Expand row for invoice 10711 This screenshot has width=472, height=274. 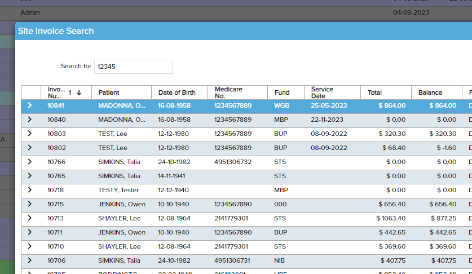tap(29, 232)
